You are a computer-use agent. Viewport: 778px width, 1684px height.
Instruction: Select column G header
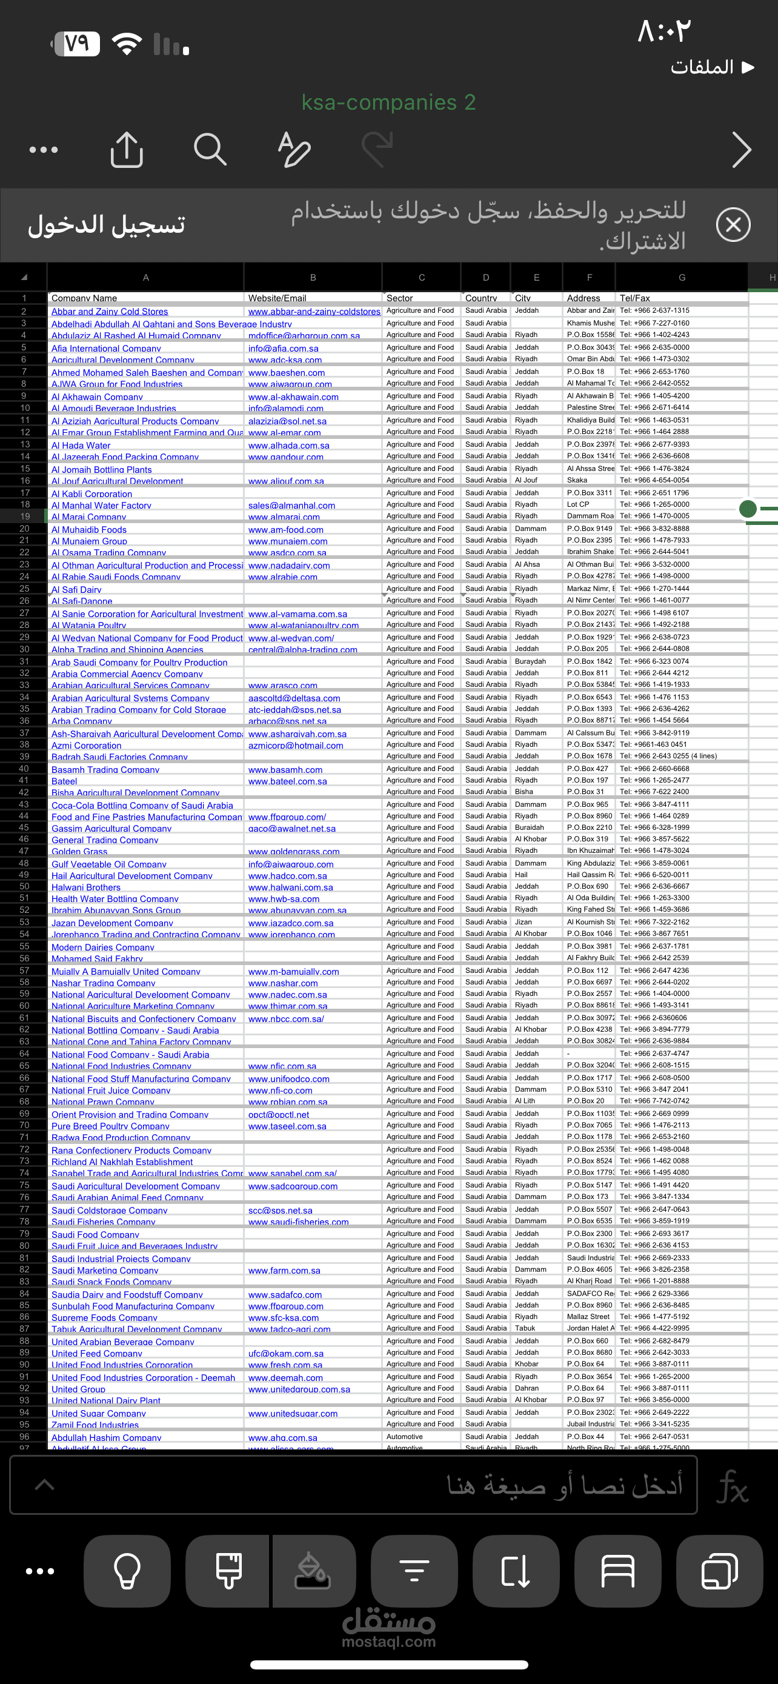point(682,277)
